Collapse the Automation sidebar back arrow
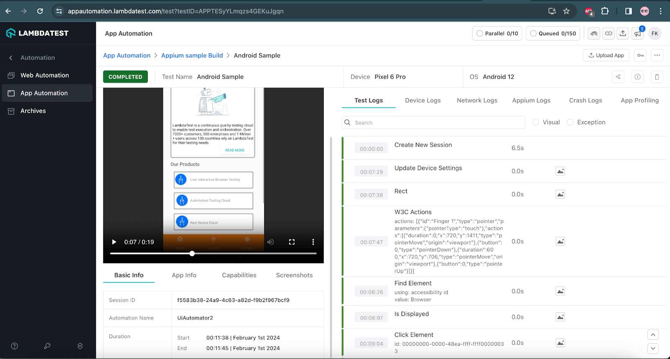Viewport: 670px width, 359px height. (11, 58)
